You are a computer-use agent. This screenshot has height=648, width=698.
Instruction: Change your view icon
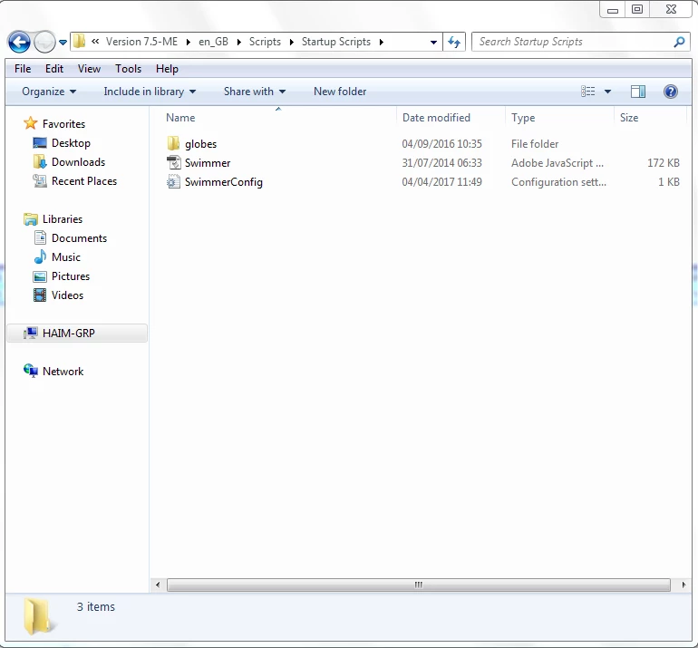pyautogui.click(x=588, y=92)
